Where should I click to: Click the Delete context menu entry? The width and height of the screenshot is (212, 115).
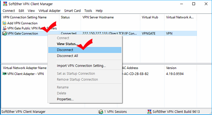(85, 93)
